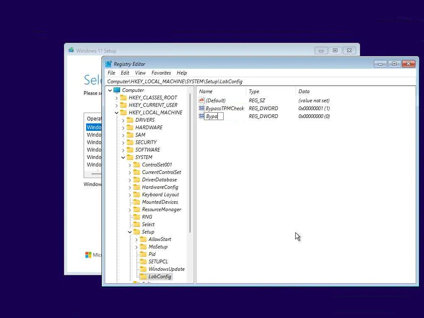Expand HKEY_CLASSES_ROOT arrow
Image resolution: width=424 pixels, height=318 pixels.
[x=116, y=98]
